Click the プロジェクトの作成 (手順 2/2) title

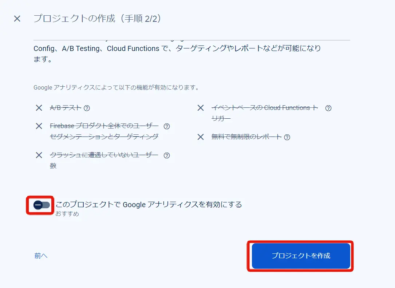click(97, 19)
